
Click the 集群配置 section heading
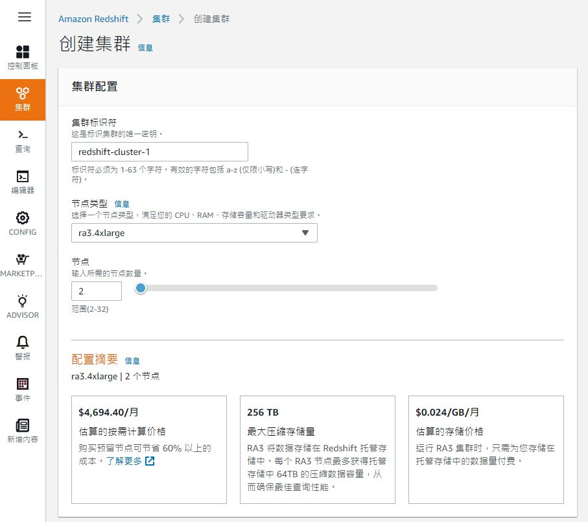click(95, 87)
